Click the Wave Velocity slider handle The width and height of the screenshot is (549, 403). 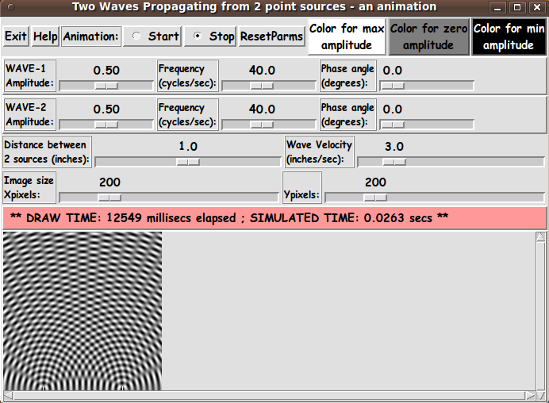coord(394,162)
